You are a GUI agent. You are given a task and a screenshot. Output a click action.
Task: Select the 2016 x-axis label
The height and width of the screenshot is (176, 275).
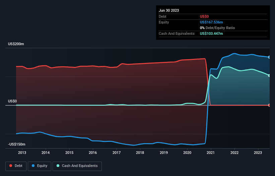pyautogui.click(x=93, y=153)
